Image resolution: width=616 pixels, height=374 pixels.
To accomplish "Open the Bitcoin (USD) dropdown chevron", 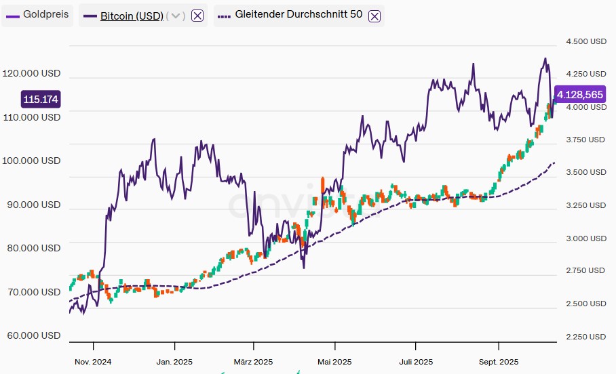I will click(x=176, y=16).
